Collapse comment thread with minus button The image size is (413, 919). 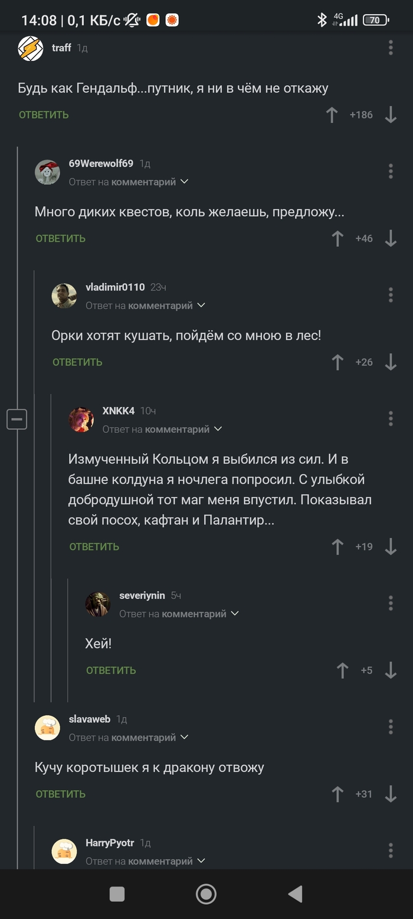(17, 419)
